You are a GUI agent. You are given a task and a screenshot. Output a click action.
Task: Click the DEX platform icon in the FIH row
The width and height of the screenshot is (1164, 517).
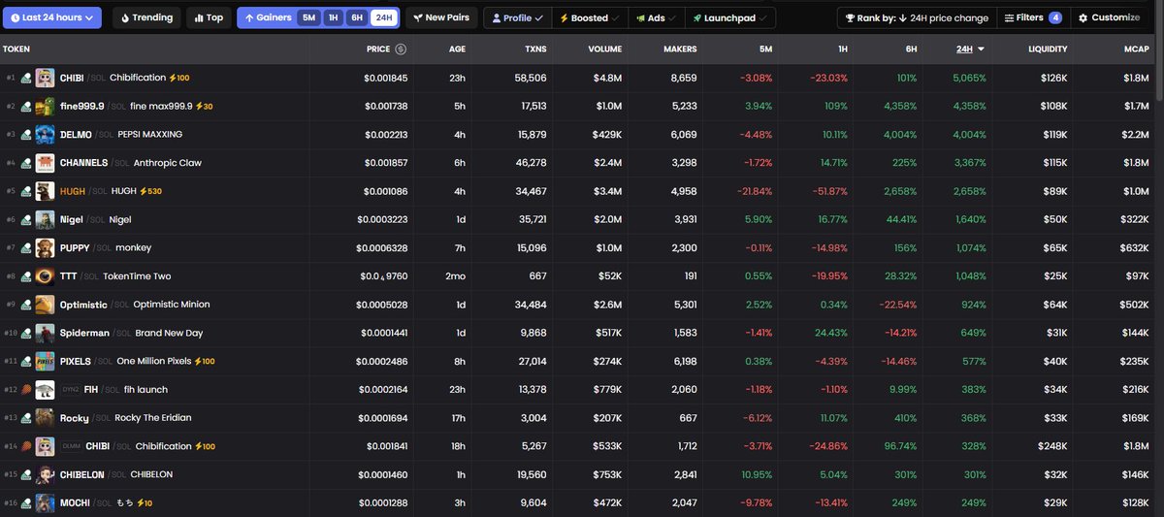[26, 390]
